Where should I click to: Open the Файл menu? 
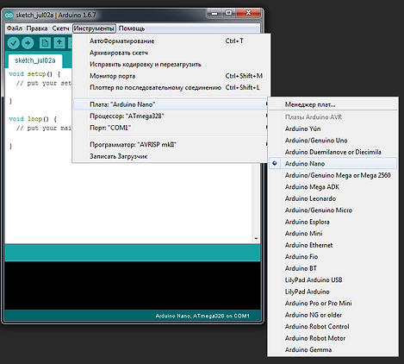tap(15, 28)
